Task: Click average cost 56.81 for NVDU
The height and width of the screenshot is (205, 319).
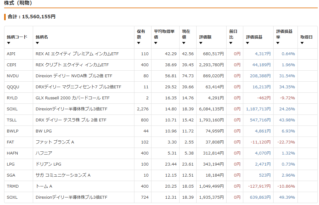Action: [171, 76]
